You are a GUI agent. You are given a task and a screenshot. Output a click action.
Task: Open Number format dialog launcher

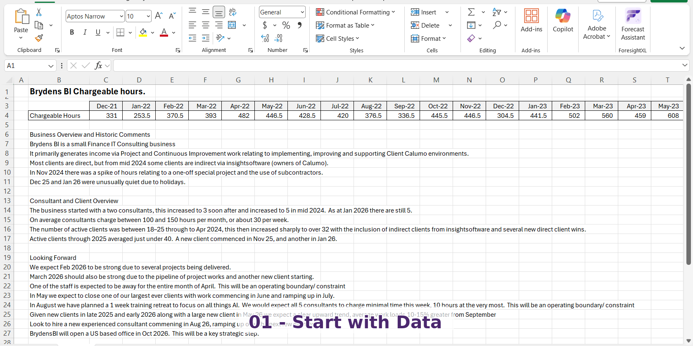coord(306,50)
